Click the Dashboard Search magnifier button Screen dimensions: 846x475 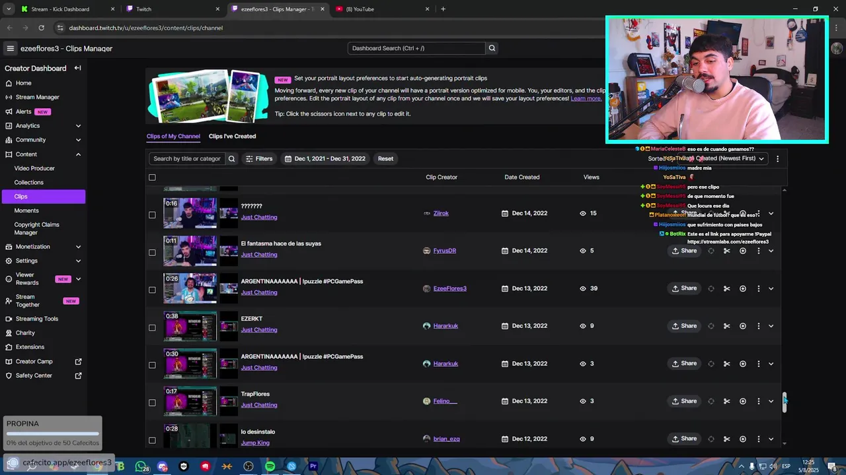click(x=492, y=48)
